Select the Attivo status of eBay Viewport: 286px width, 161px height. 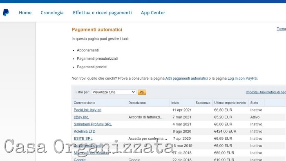[x=255, y=117]
